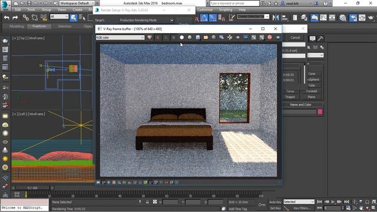Open the Material Editor icon
Image resolution: width=377 pixels, height=212 pixels.
coord(343,18)
